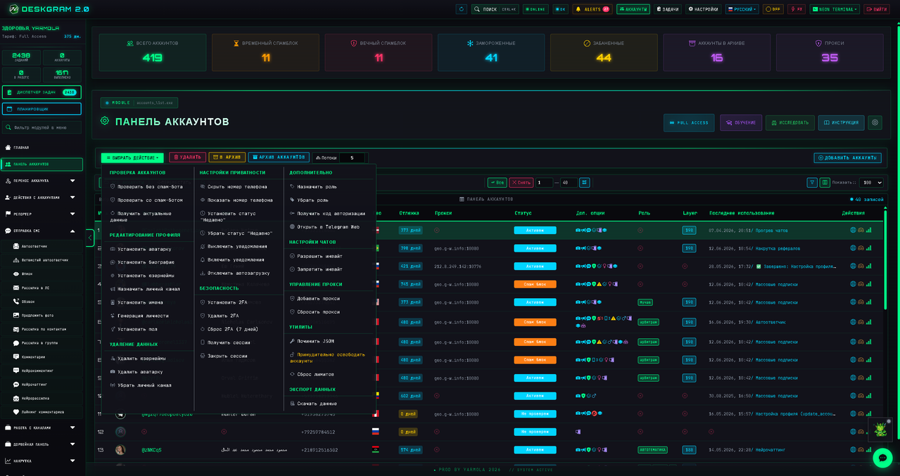This screenshot has width=900, height=476.
Task: Toggle the FX effects button
Action: [797, 9]
